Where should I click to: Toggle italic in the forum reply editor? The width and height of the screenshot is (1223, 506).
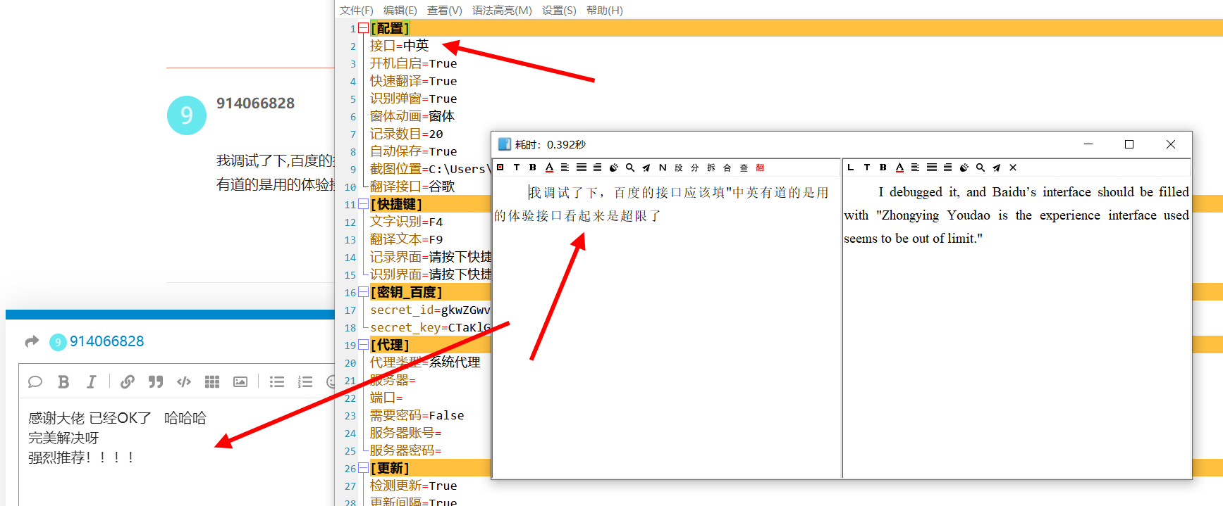pos(91,381)
